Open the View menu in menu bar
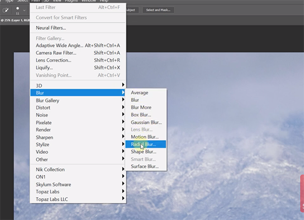The image size is (304, 220). pos(57,1)
